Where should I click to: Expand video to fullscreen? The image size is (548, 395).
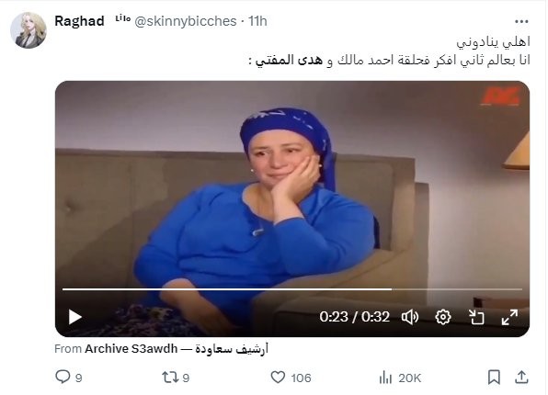(x=509, y=317)
